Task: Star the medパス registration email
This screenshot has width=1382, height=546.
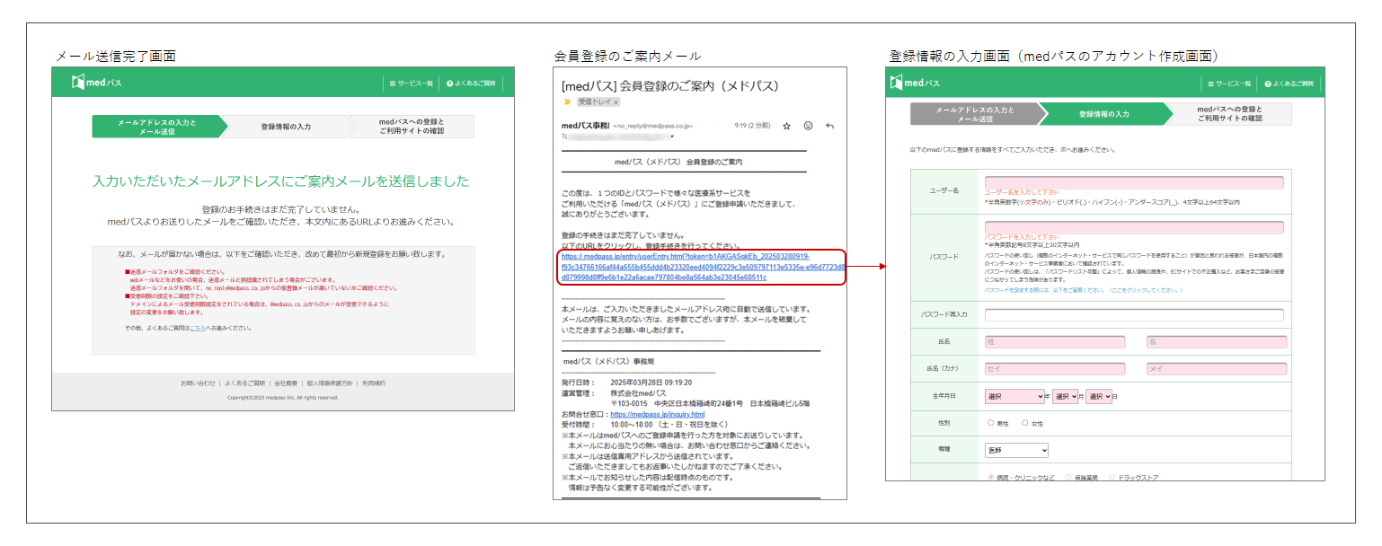Action: [x=786, y=127]
